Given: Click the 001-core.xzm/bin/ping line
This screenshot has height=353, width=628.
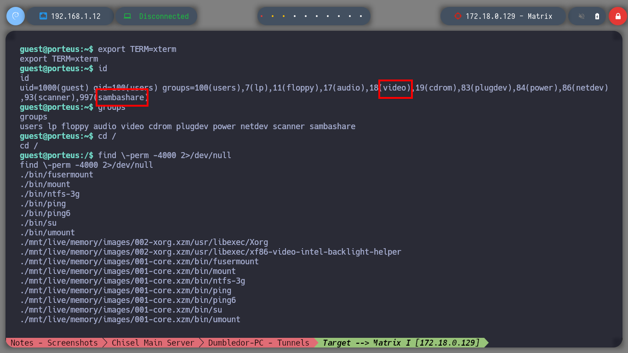Looking at the screenshot, I should [126, 290].
